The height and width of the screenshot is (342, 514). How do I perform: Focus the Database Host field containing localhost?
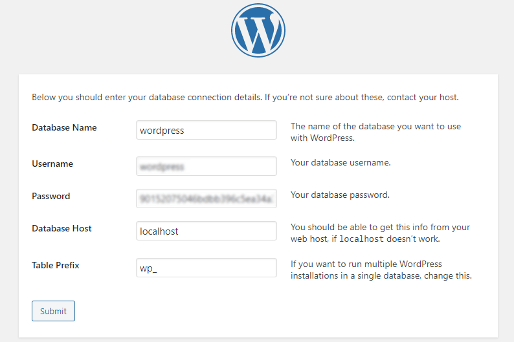click(207, 231)
